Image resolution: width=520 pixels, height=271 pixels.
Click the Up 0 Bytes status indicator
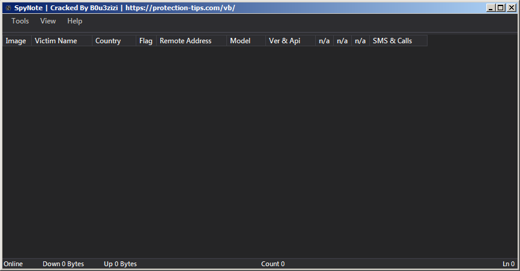(120, 264)
